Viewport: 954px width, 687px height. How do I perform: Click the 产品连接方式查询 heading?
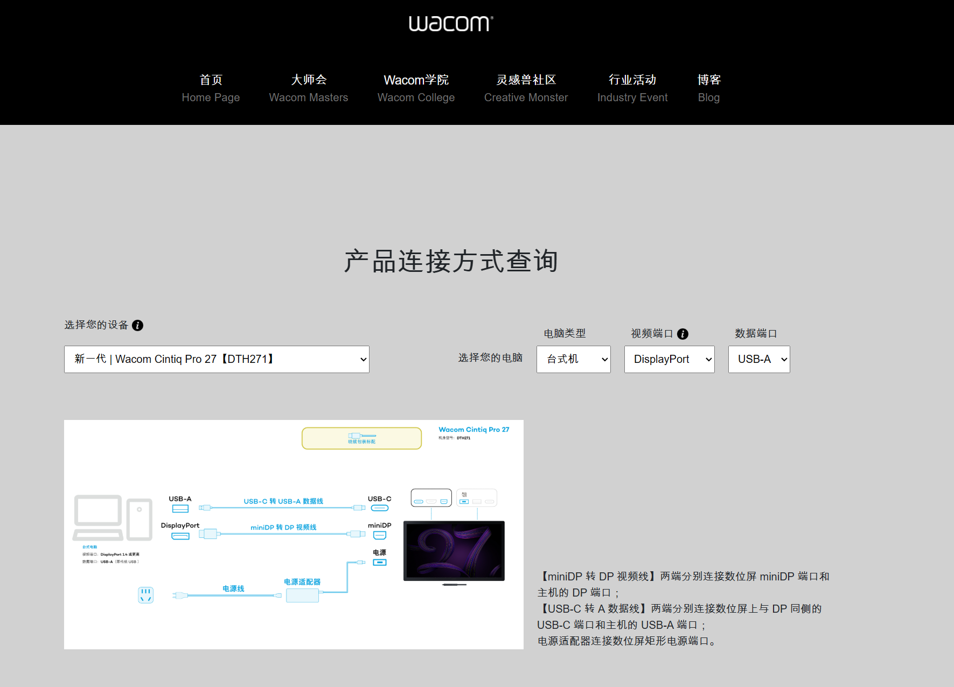(451, 261)
